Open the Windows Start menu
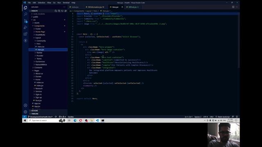 click(25, 120)
